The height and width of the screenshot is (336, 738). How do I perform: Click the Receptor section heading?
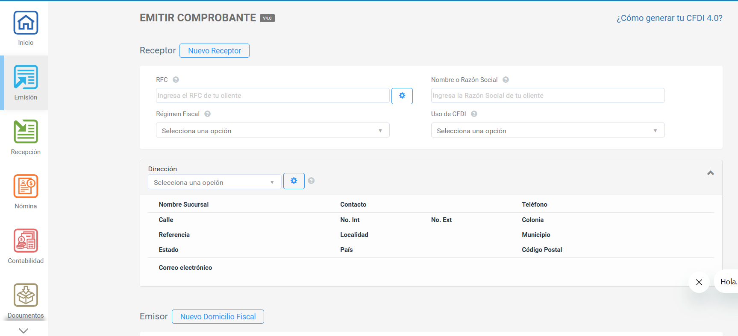(x=158, y=50)
